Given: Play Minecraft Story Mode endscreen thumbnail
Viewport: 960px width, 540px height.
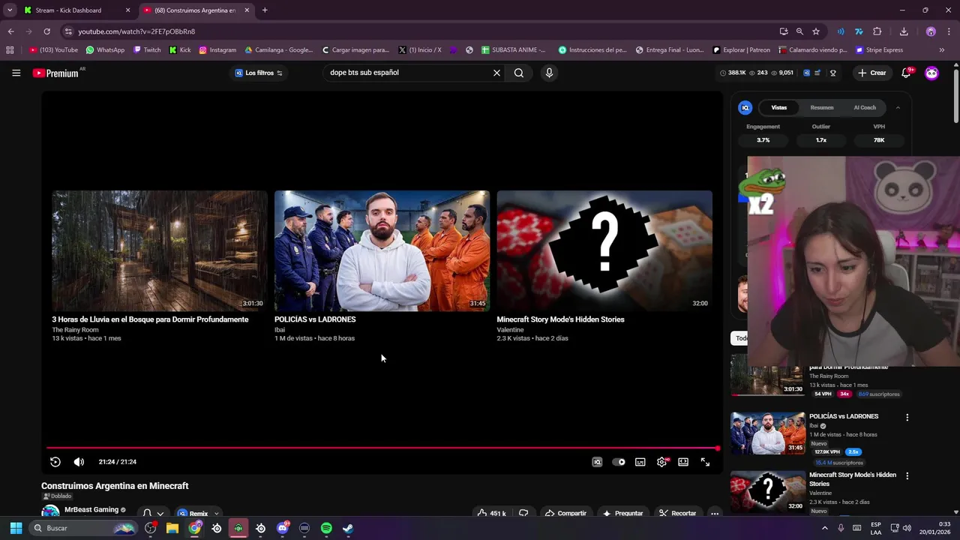Looking at the screenshot, I should 604,250.
